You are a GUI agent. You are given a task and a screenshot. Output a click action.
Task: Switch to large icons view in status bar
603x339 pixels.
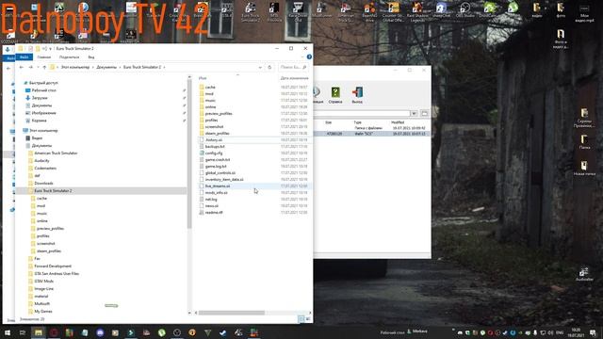pyautogui.click(x=308, y=319)
